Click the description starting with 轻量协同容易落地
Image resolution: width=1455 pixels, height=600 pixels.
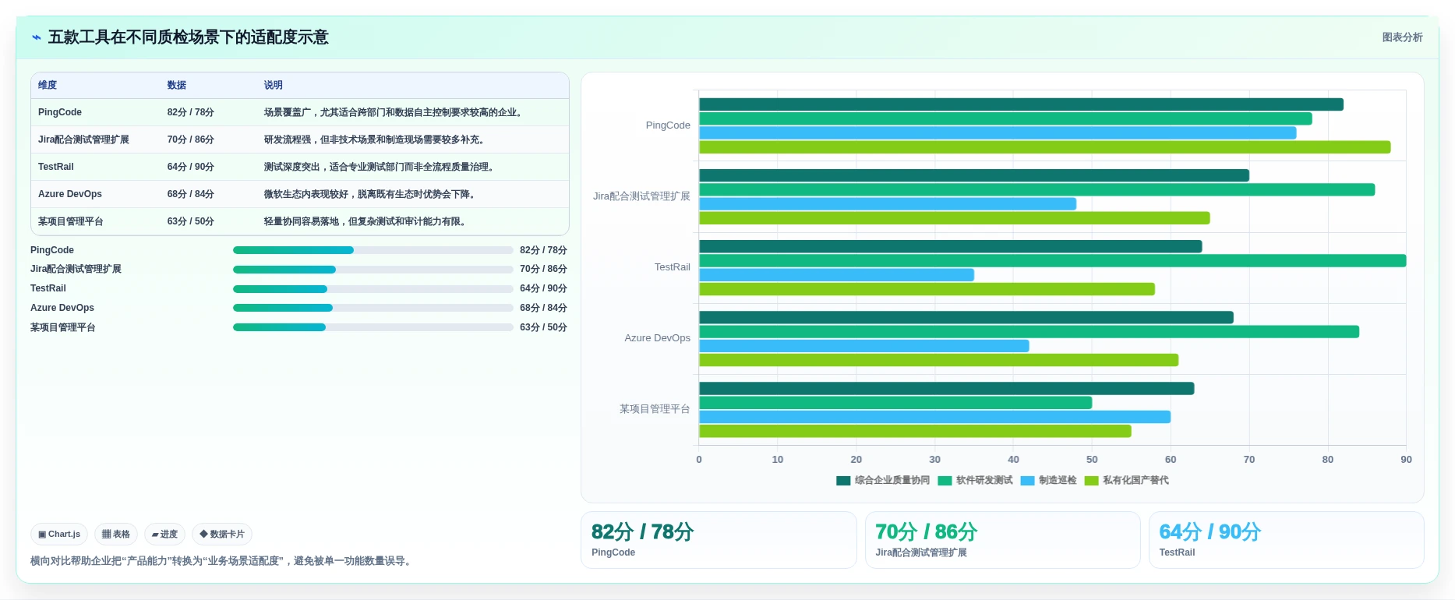click(366, 221)
